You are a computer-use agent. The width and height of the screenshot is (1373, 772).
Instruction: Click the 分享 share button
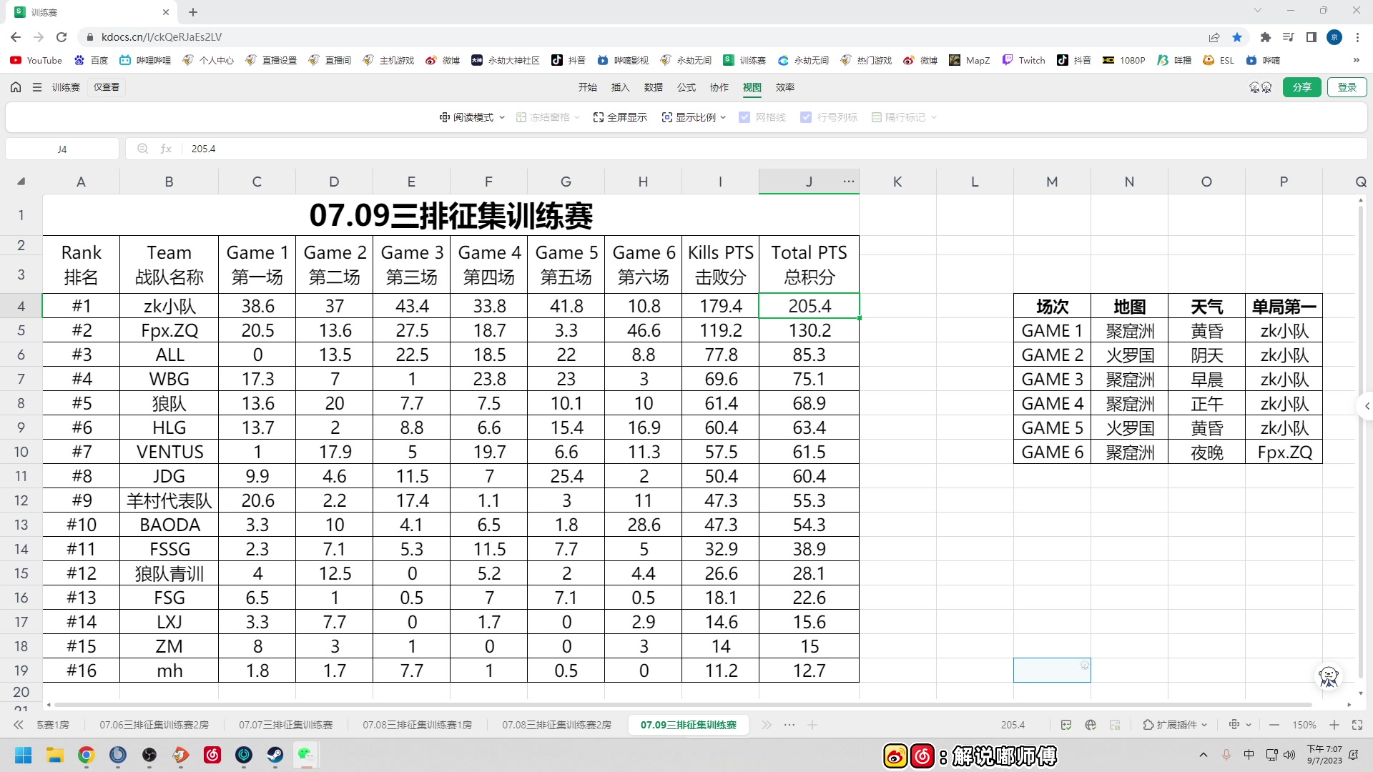(x=1302, y=86)
